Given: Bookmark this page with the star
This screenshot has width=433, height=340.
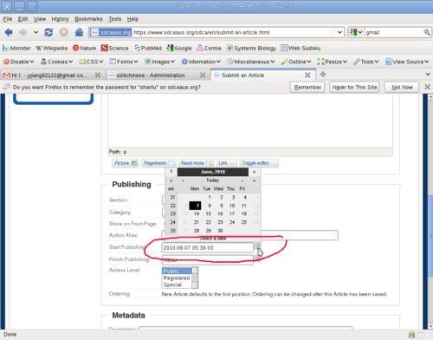Looking at the screenshot, I should point(332,32).
